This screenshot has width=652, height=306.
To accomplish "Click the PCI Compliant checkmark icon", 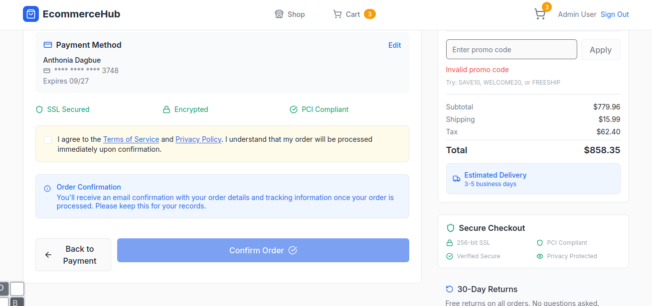I will 294,109.
